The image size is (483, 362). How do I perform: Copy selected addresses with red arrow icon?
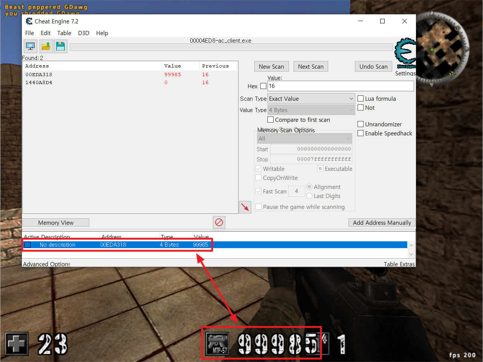(x=245, y=207)
